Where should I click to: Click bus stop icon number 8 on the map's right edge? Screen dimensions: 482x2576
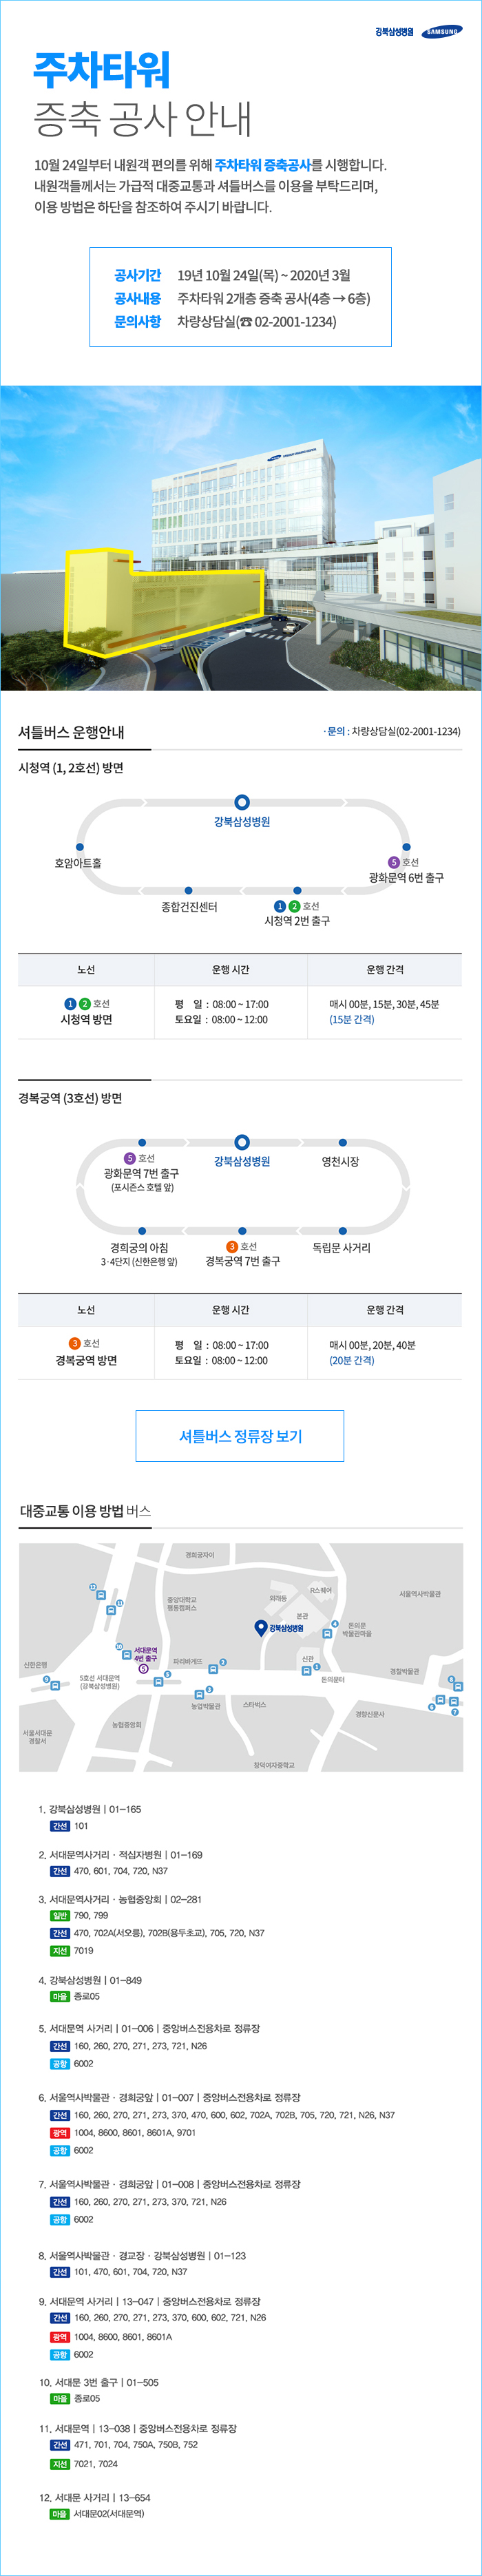pyautogui.click(x=458, y=1687)
